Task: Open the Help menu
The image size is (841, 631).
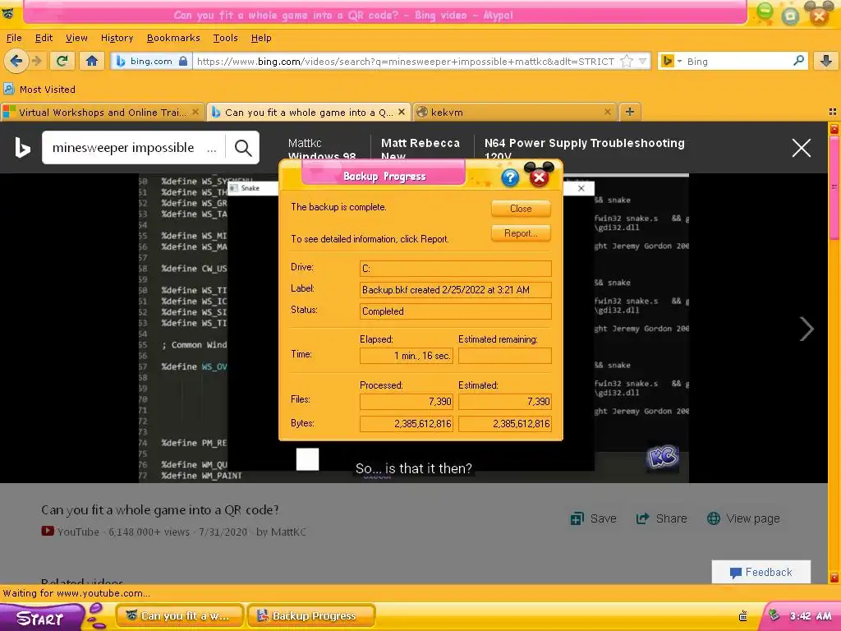Action: tap(261, 38)
